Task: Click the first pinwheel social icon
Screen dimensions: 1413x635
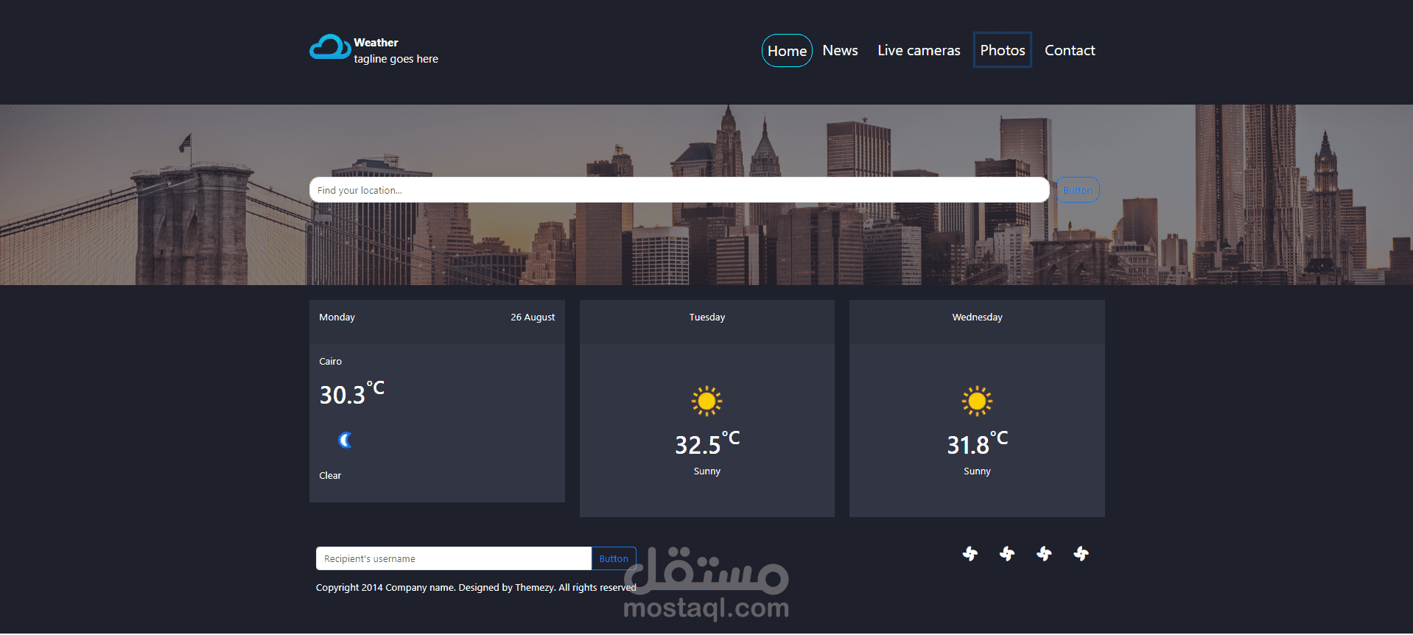Action: [970, 554]
